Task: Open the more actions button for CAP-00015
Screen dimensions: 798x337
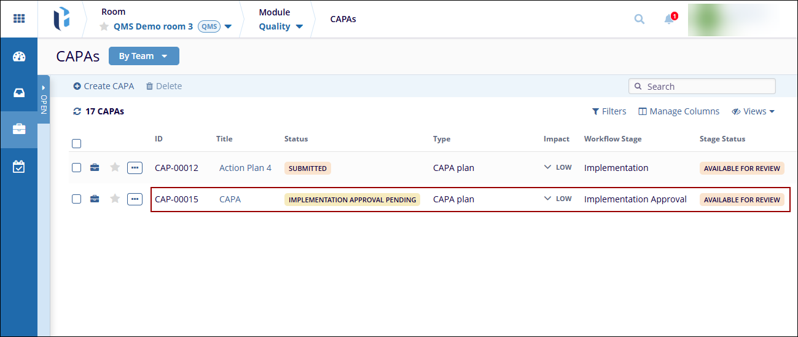Action: 135,199
